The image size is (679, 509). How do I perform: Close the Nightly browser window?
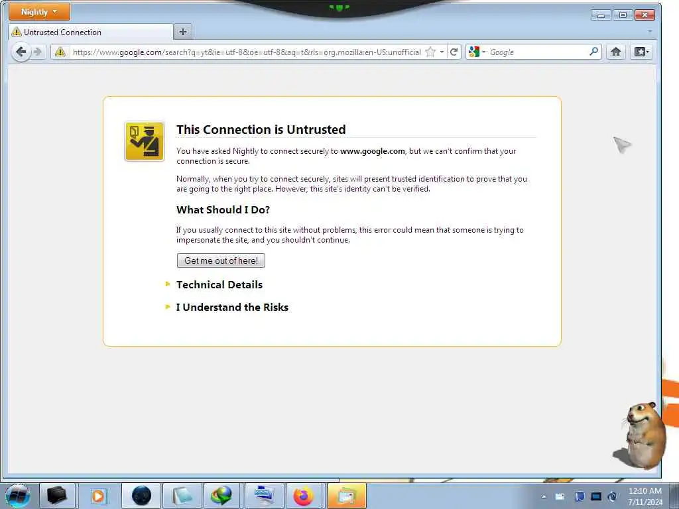[x=645, y=15]
